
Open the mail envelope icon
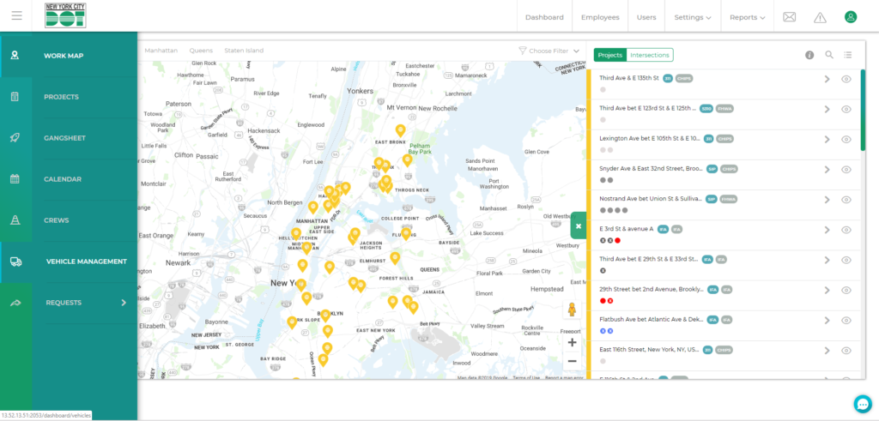790,17
